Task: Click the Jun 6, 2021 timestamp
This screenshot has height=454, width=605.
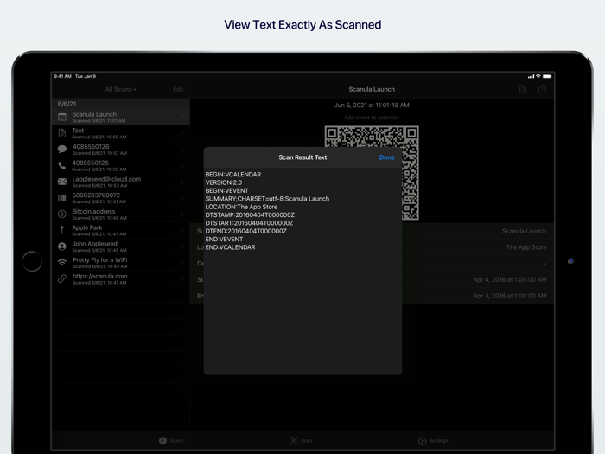Action: [x=372, y=105]
